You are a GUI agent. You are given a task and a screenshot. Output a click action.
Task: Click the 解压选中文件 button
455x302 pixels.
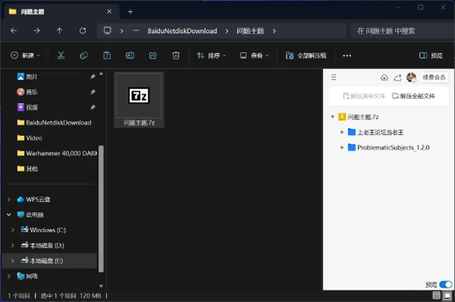[x=364, y=96]
